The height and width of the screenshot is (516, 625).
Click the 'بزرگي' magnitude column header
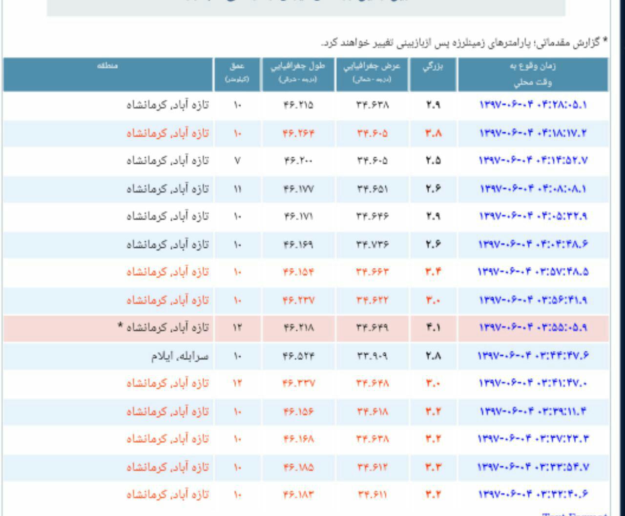(x=433, y=68)
